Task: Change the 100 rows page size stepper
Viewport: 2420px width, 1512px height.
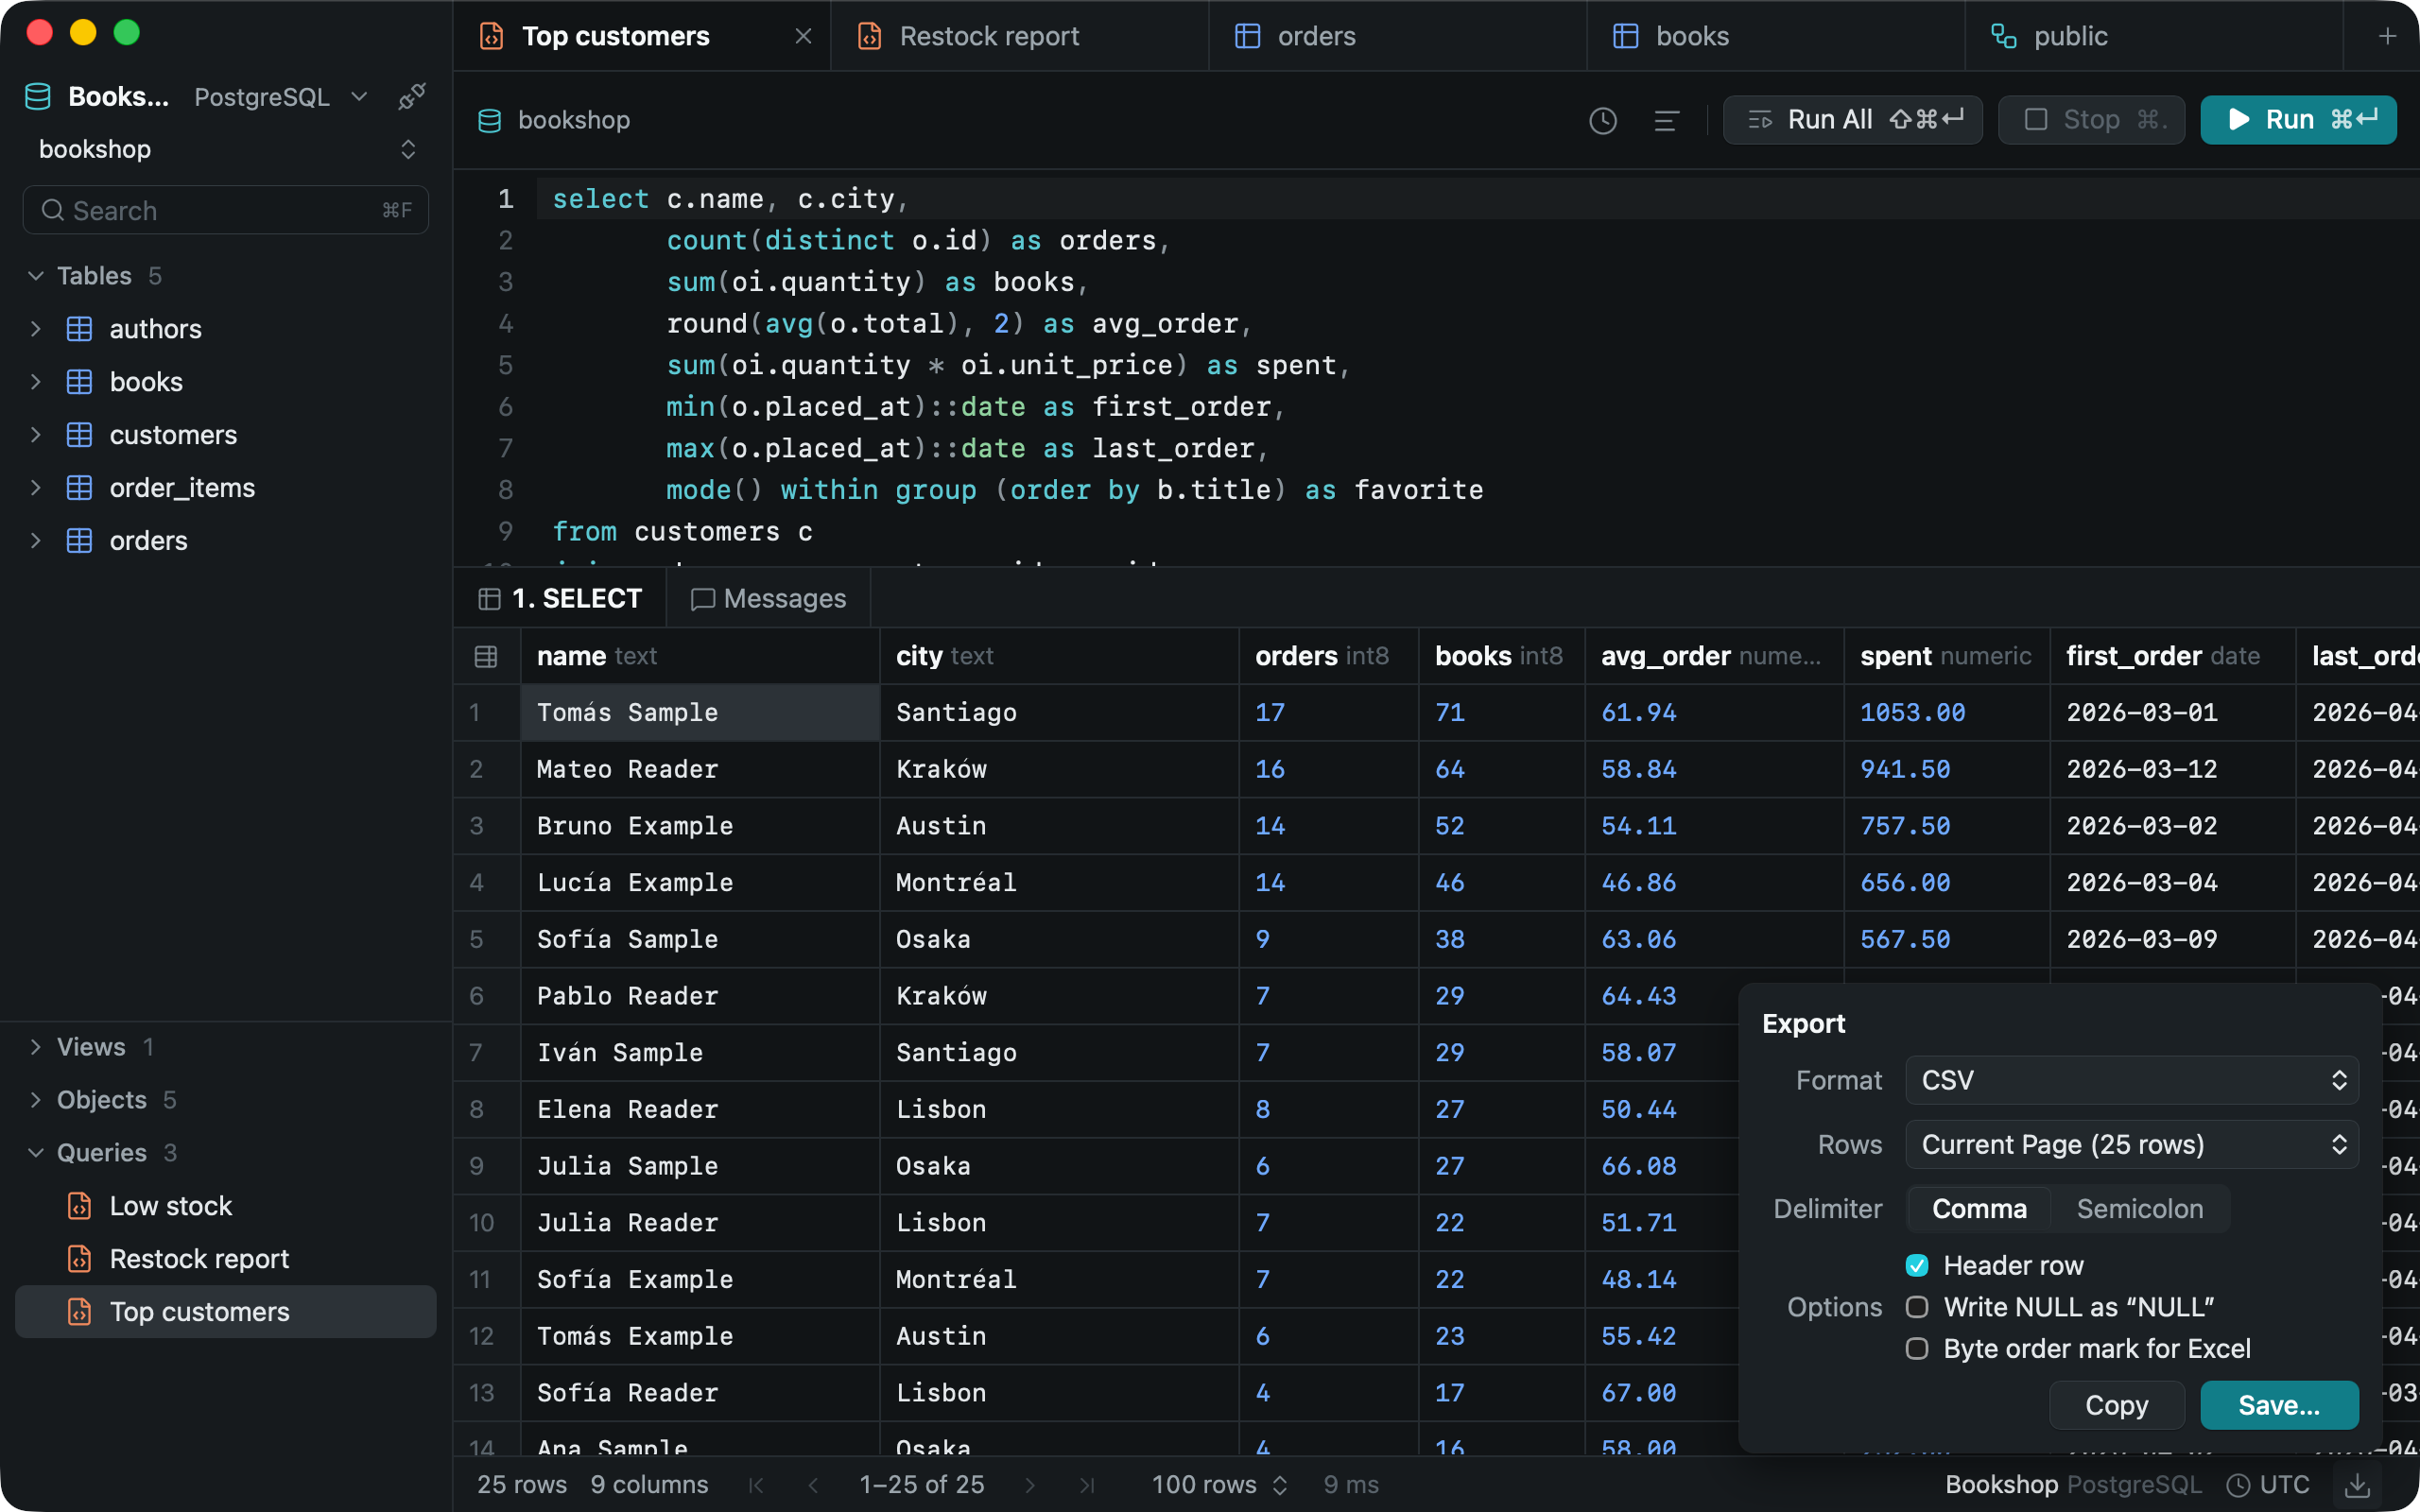Action: tap(1220, 1485)
